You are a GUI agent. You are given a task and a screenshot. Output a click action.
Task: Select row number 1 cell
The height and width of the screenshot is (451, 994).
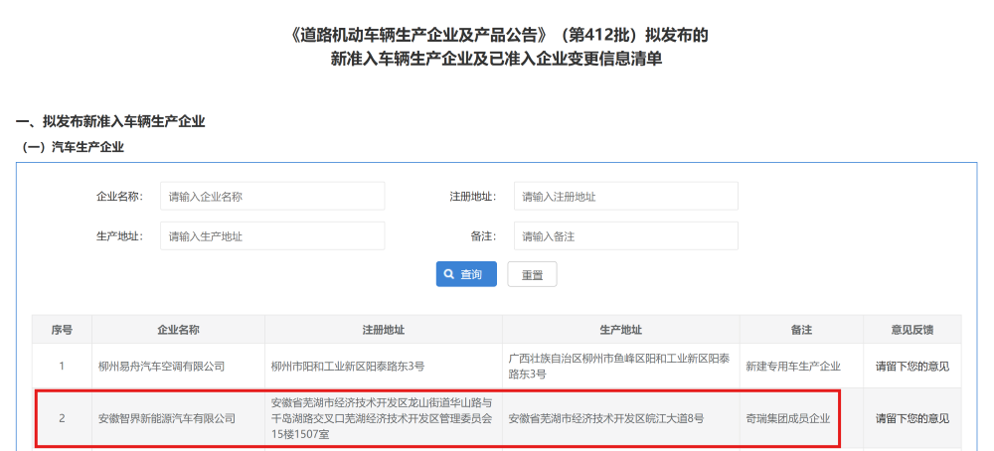(x=62, y=367)
